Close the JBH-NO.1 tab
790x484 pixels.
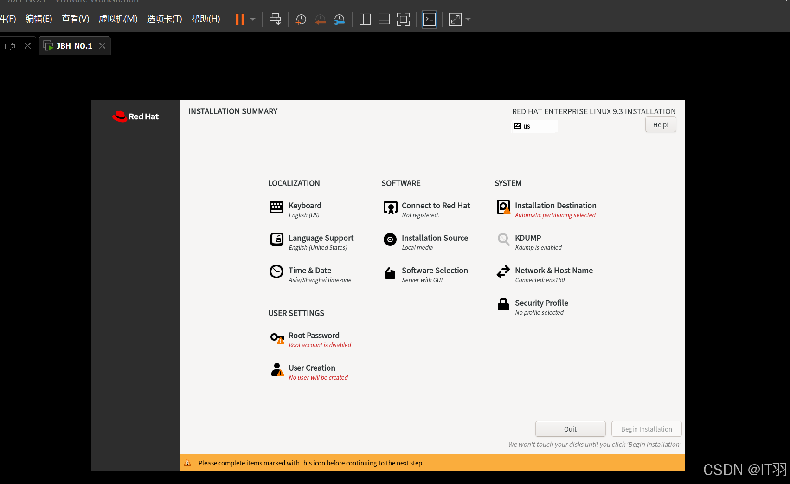tap(103, 46)
